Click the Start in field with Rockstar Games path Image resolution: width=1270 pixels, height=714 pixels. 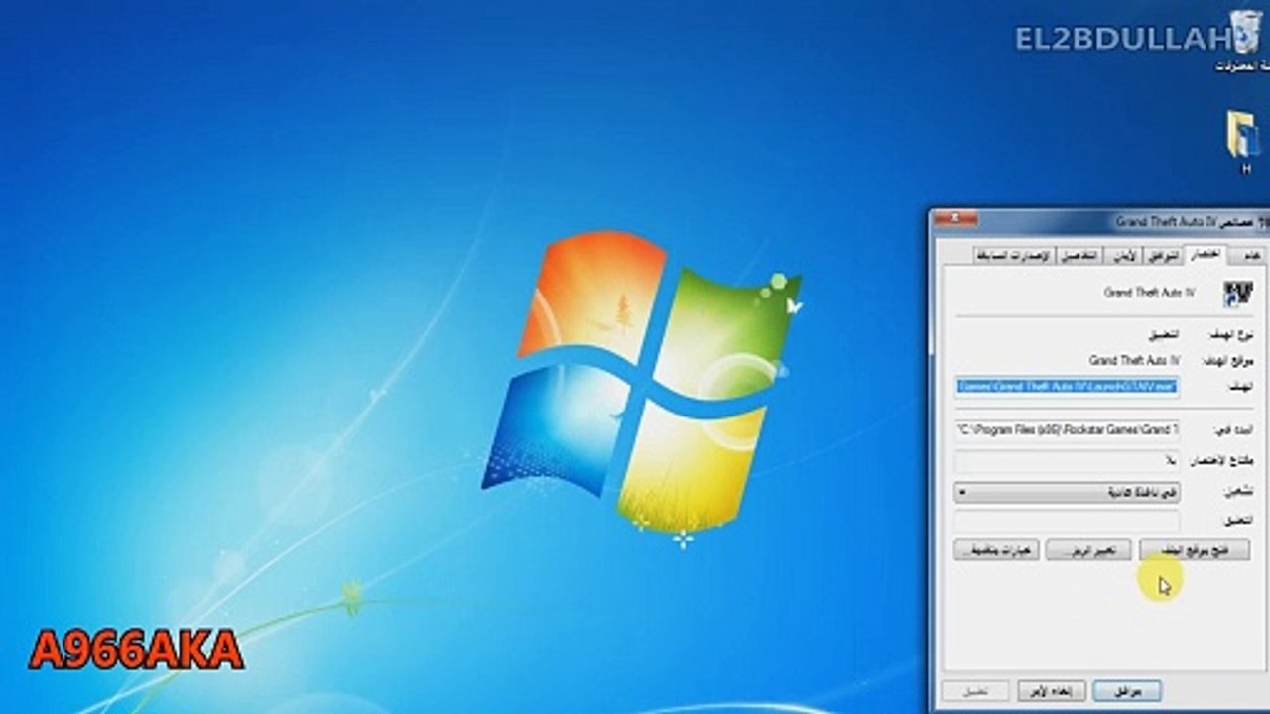(x=1067, y=430)
